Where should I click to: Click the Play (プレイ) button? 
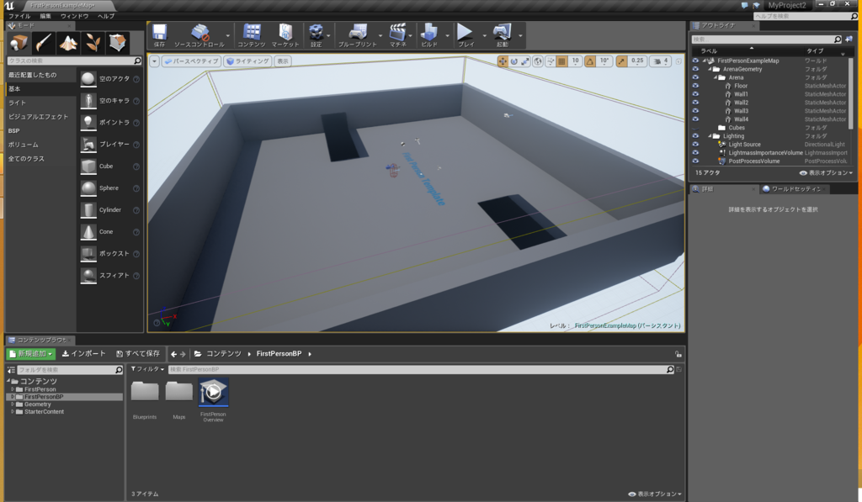tap(465, 32)
